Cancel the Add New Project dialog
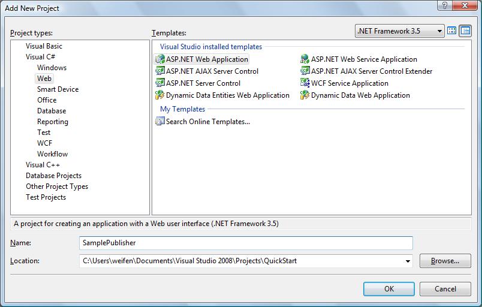 coord(445,288)
